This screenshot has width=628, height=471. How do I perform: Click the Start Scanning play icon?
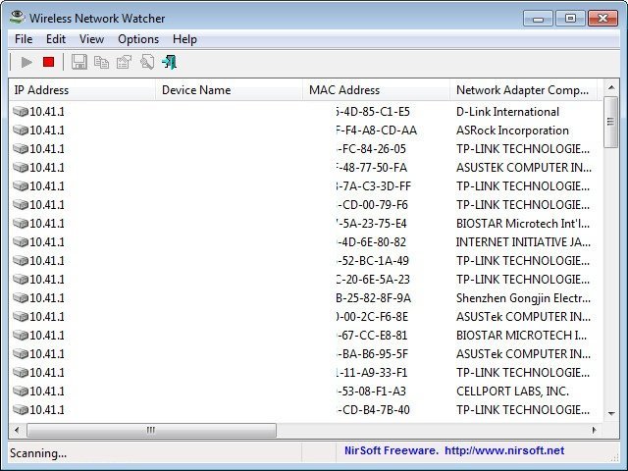[26, 63]
